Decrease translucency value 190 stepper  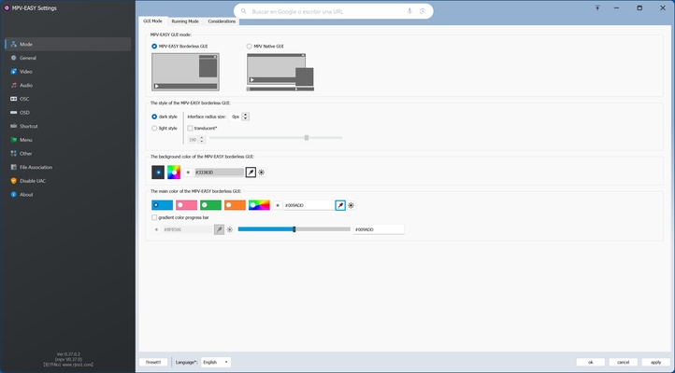[201, 142]
